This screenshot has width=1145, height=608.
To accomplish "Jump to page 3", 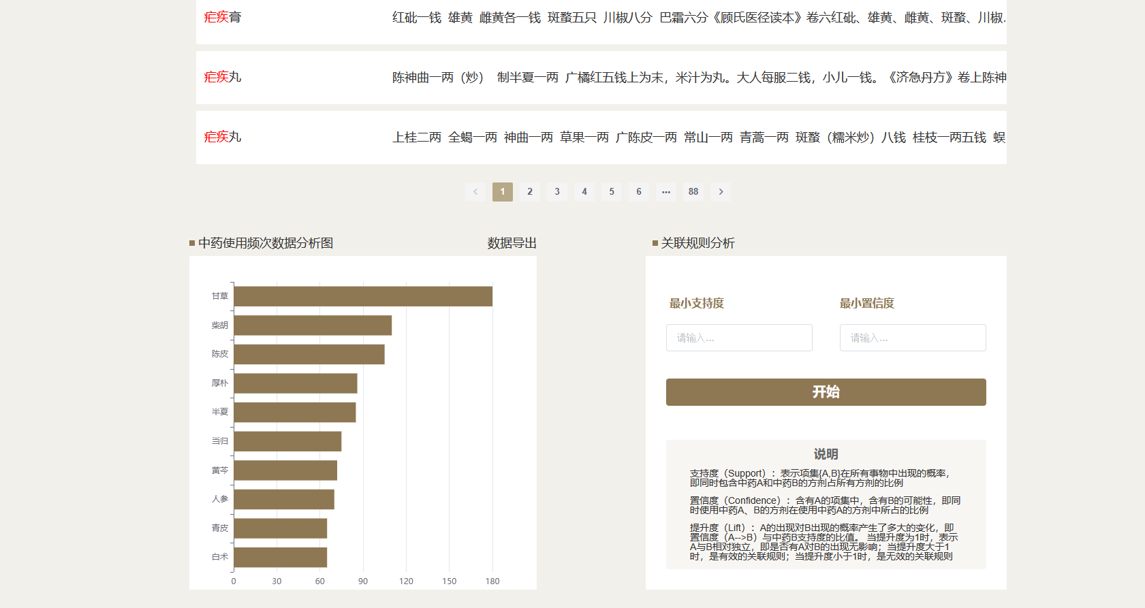I will click(557, 192).
